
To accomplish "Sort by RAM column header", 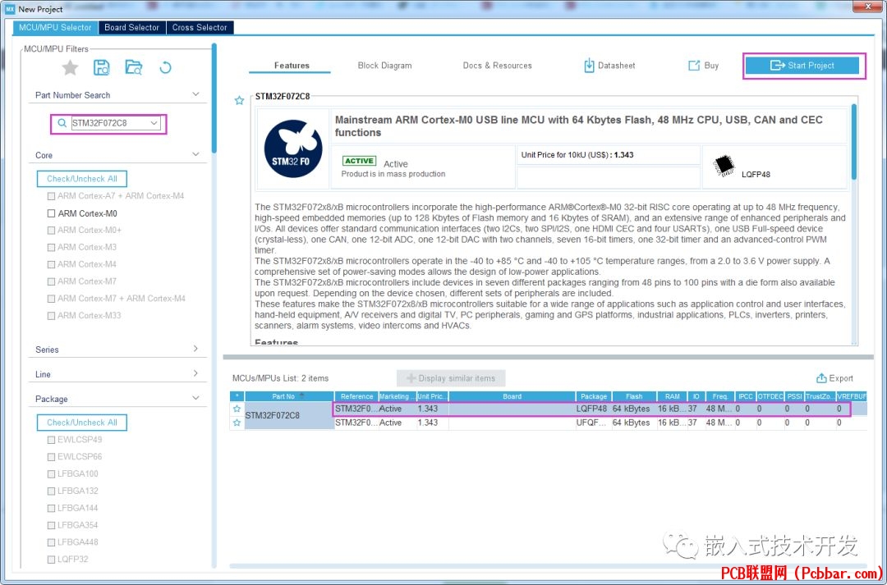I will (x=673, y=396).
